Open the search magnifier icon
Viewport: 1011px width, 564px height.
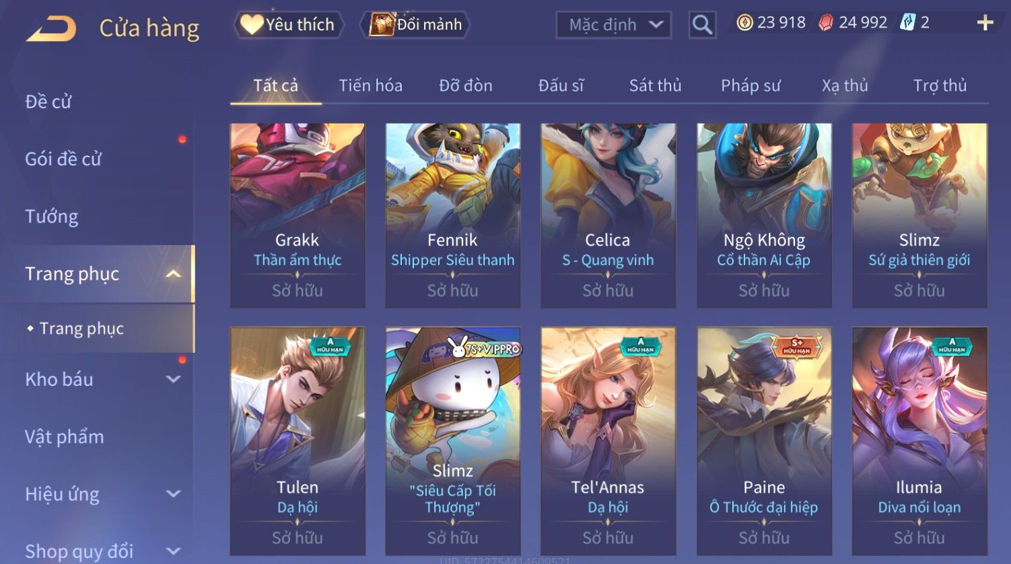tap(702, 25)
